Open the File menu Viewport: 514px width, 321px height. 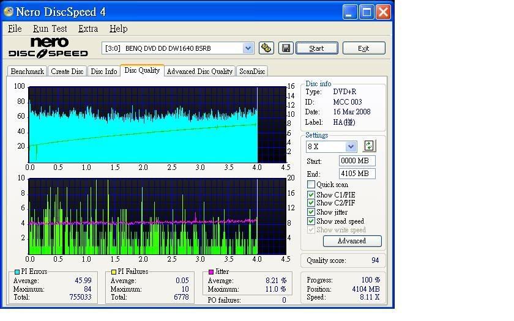point(15,29)
